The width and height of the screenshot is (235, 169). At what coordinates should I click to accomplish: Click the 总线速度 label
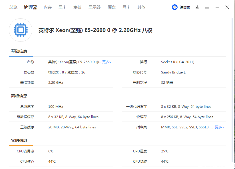coord(27,107)
